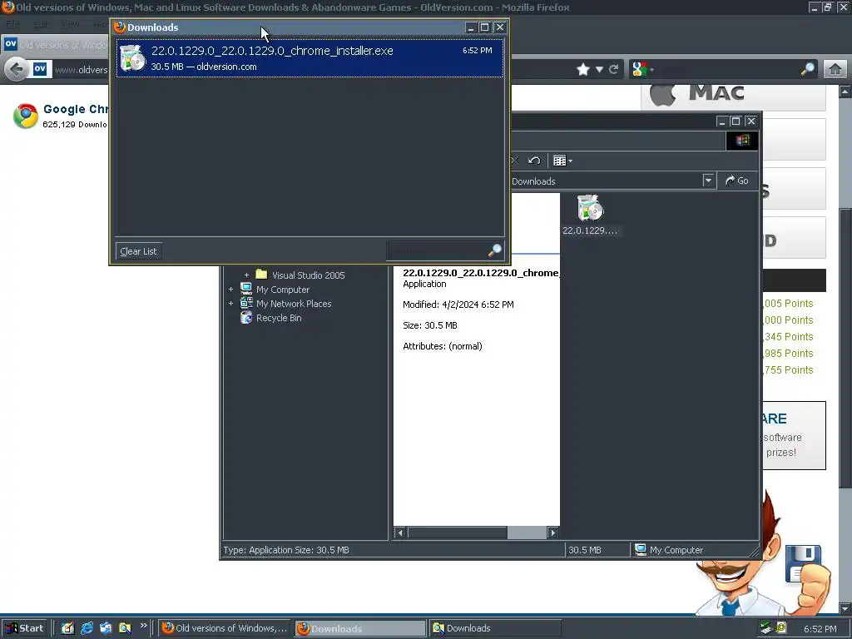852x639 pixels.
Task: Click the Firefox reload button
Action: pyautogui.click(x=613, y=70)
